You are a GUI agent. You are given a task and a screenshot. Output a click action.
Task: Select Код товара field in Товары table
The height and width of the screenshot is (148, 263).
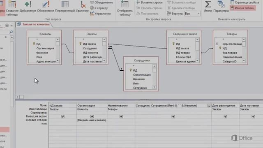(x=230, y=53)
